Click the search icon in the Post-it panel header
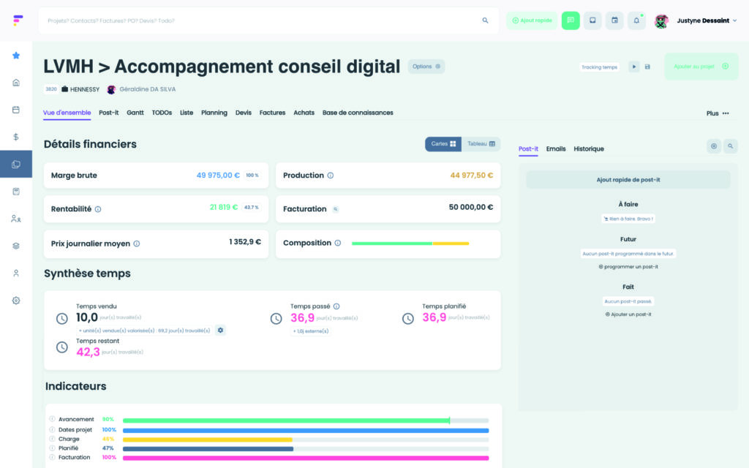Viewport: 749px width, 468px height. pyautogui.click(x=731, y=146)
